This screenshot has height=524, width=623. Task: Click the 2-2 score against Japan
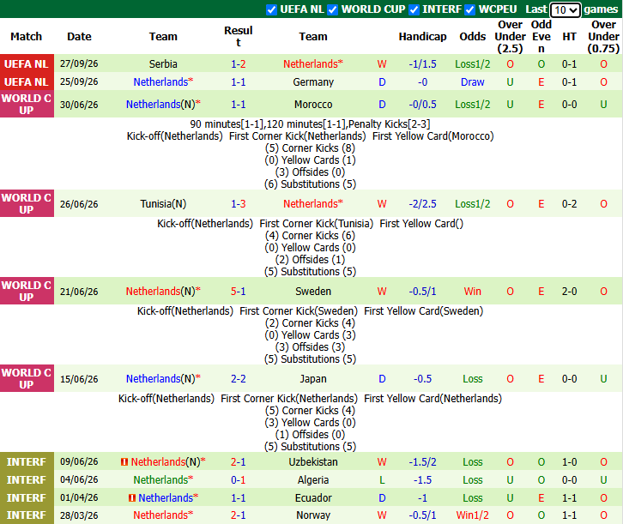239,379
